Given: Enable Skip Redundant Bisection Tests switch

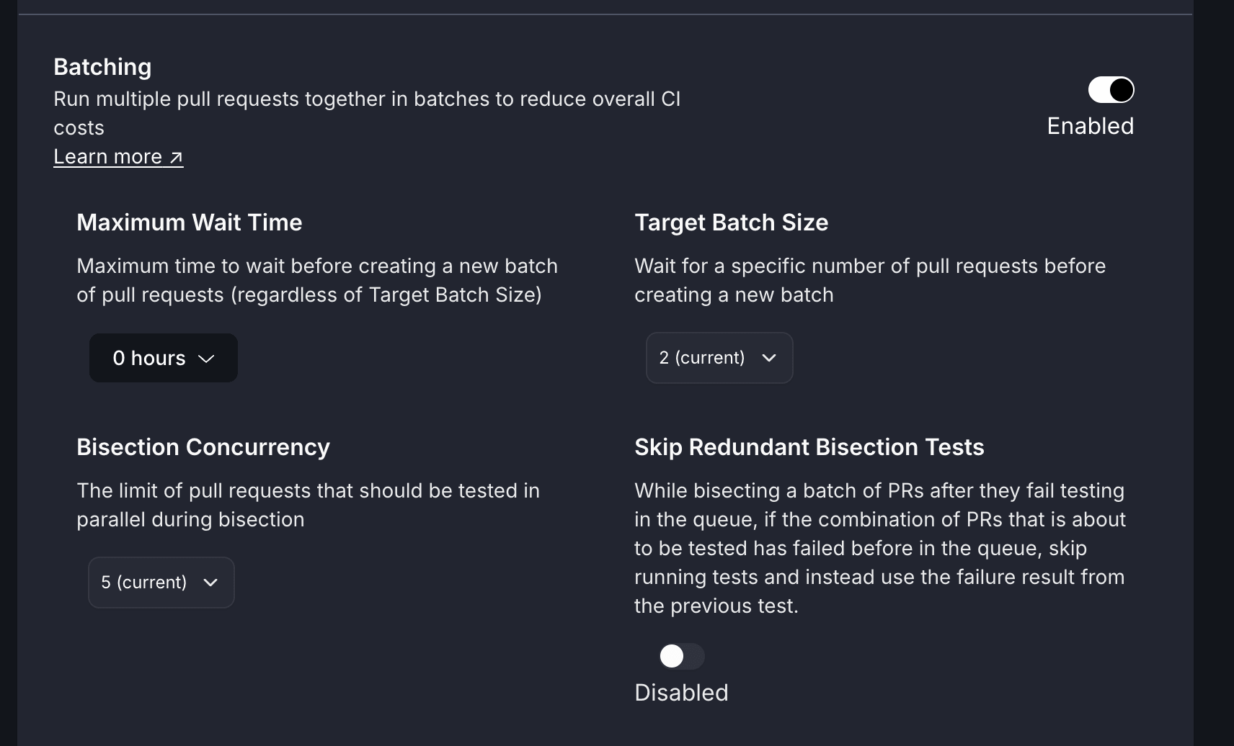Looking at the screenshot, I should pyautogui.click(x=681, y=656).
